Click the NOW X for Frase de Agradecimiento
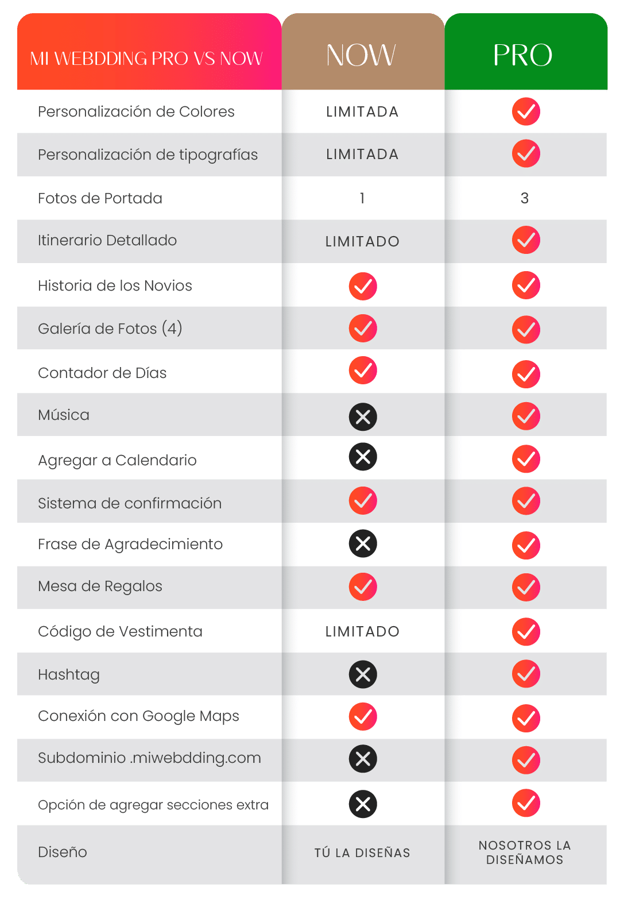This screenshot has height=899, width=620. pos(363,543)
